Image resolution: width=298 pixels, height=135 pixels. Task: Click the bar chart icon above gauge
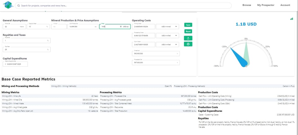(291, 19)
